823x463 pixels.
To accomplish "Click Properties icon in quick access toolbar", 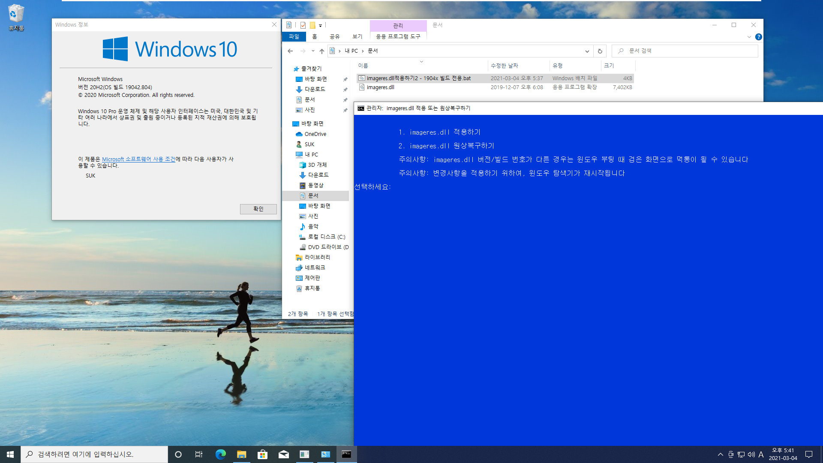I will click(x=303, y=25).
